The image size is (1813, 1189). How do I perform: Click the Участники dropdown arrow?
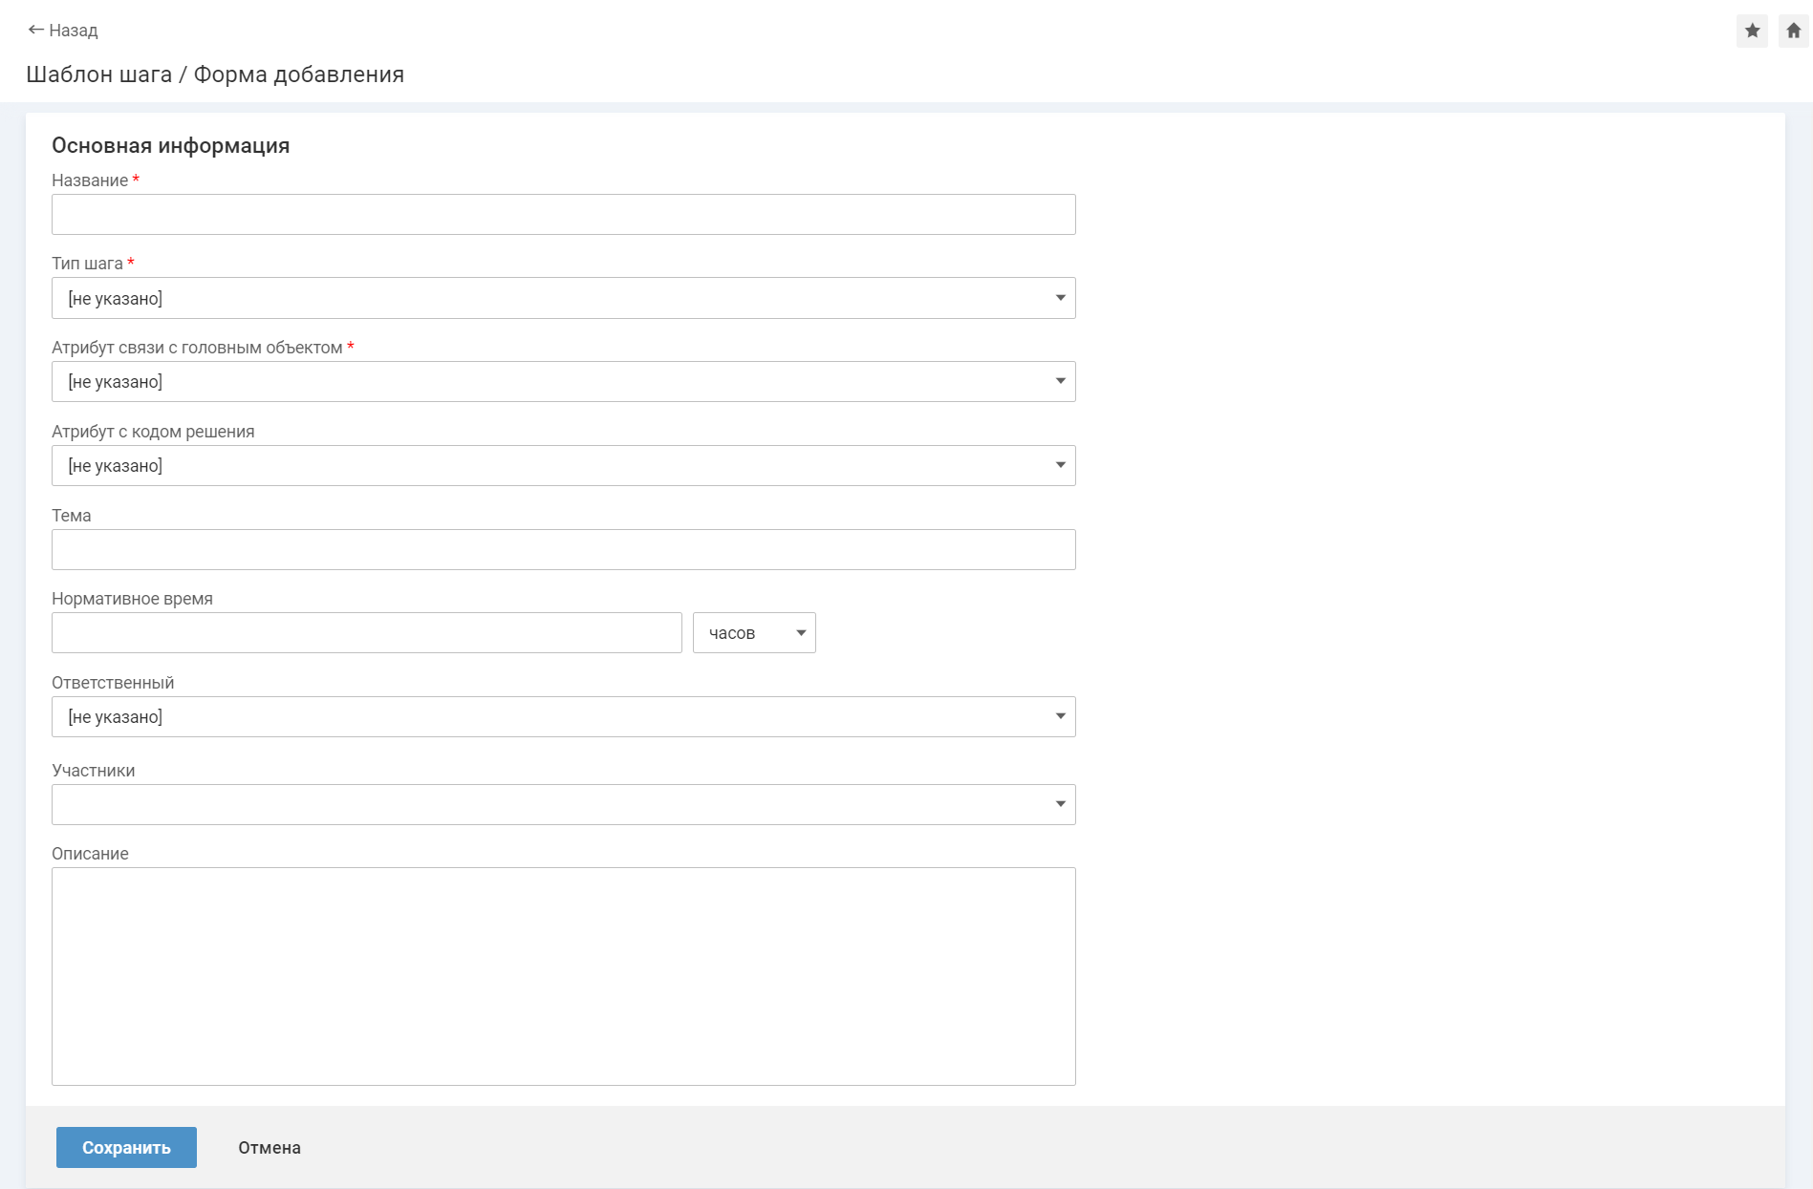pos(1060,805)
